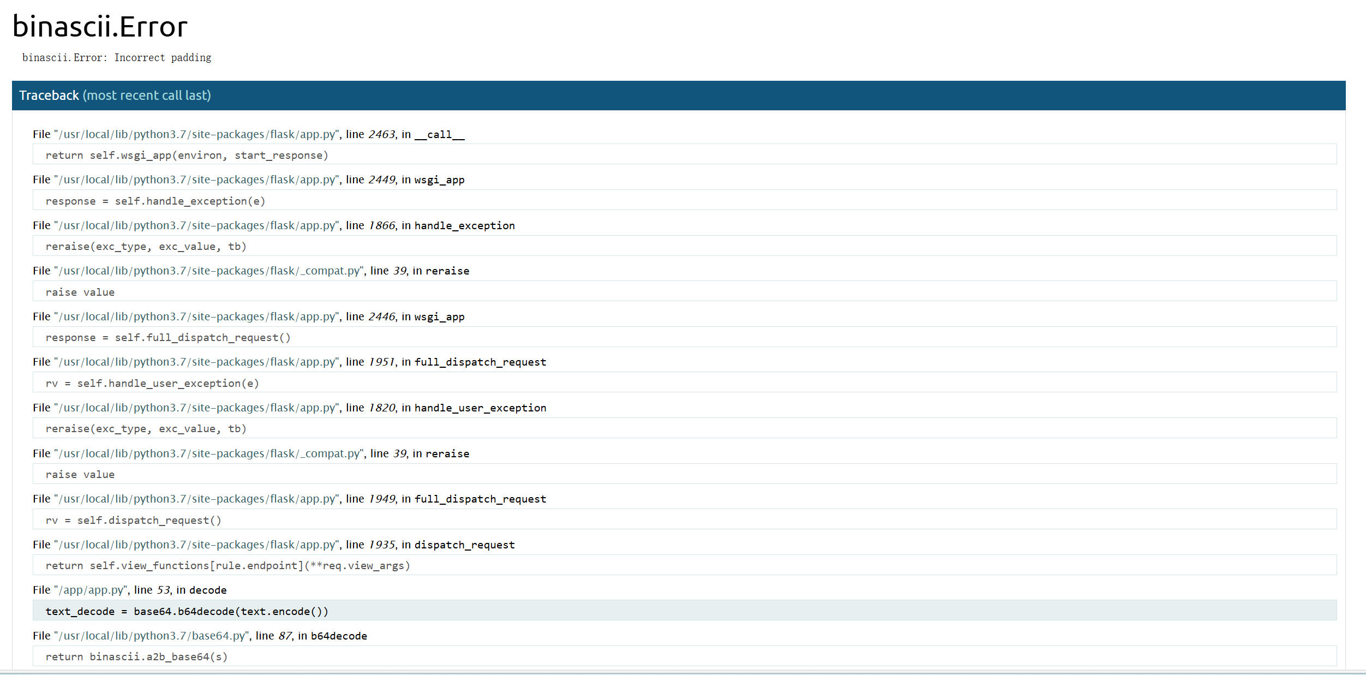Click the '/app/app.py' line 53 frame header
The width and height of the screenshot is (1366, 675).
[x=129, y=590]
